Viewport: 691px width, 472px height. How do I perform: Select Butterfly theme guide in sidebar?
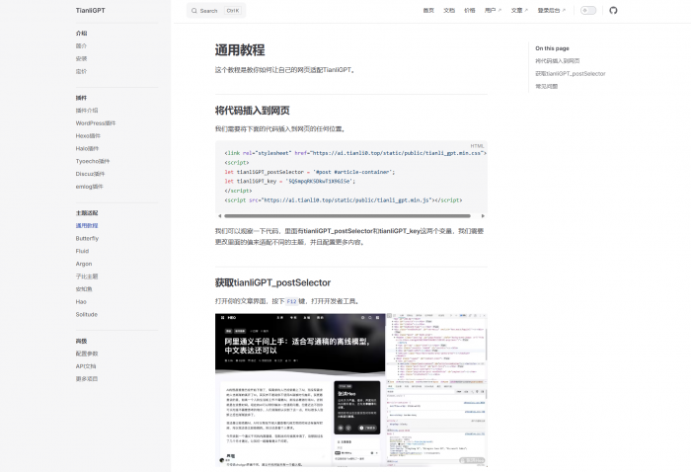click(x=87, y=238)
